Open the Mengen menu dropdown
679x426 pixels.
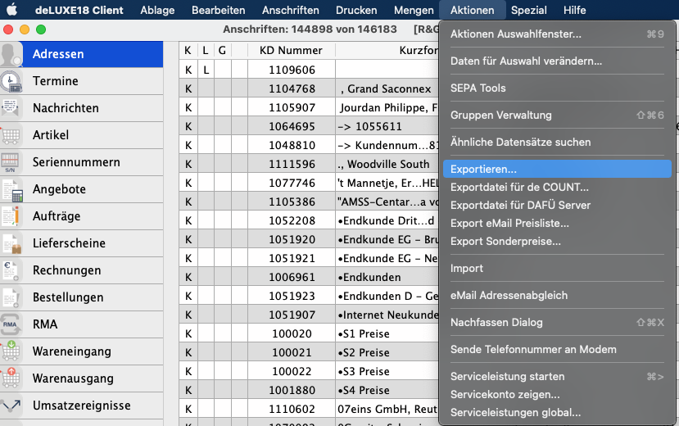(414, 10)
